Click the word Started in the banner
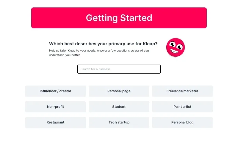Image resolution: width=238 pixels, height=149 pixels. [x=136, y=18]
